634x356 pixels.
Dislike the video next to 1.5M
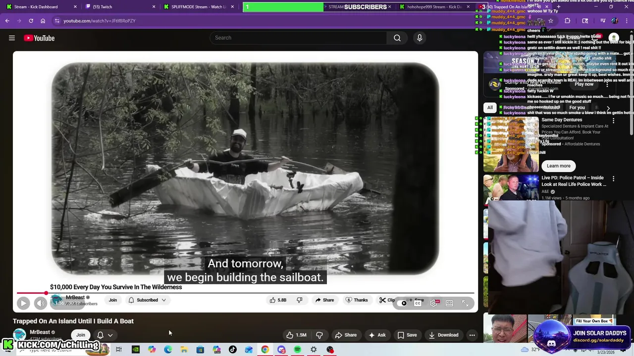pos(319,335)
